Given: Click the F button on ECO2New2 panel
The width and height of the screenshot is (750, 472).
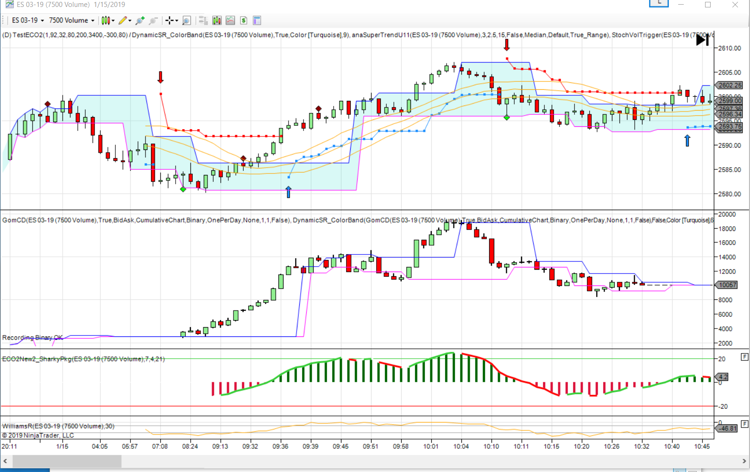Looking at the screenshot, I should [744, 357].
